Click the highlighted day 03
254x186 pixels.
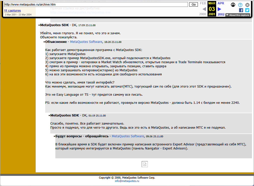point(212,9)
